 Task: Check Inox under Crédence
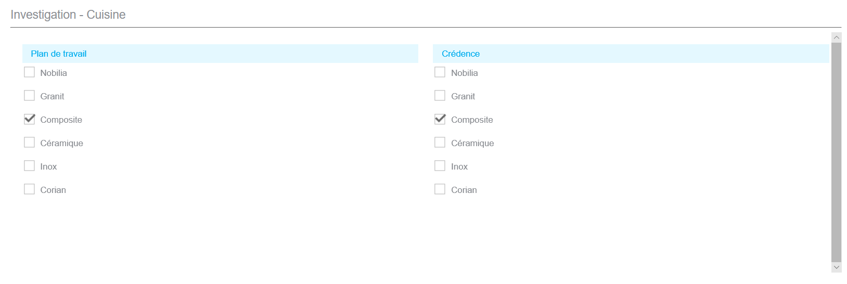[440, 166]
